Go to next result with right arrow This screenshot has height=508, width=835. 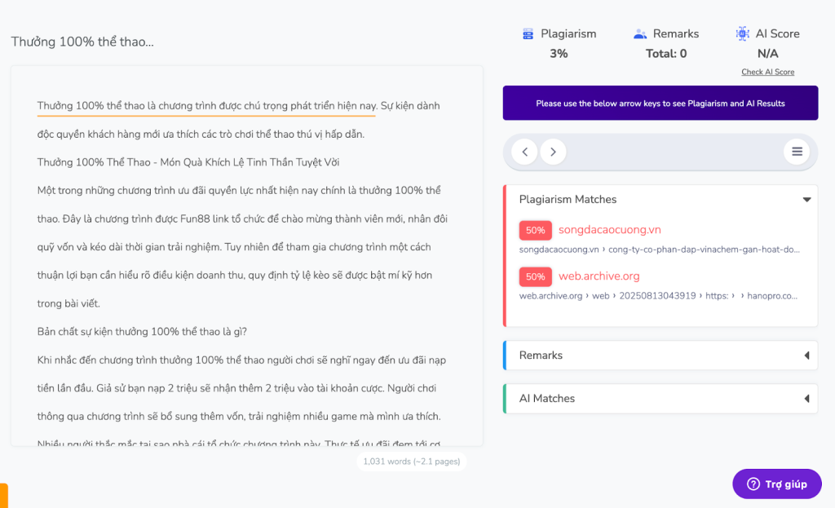point(553,152)
